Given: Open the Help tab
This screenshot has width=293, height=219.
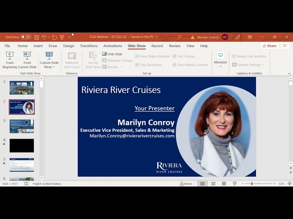Looking at the screenshot, I should [204, 46].
